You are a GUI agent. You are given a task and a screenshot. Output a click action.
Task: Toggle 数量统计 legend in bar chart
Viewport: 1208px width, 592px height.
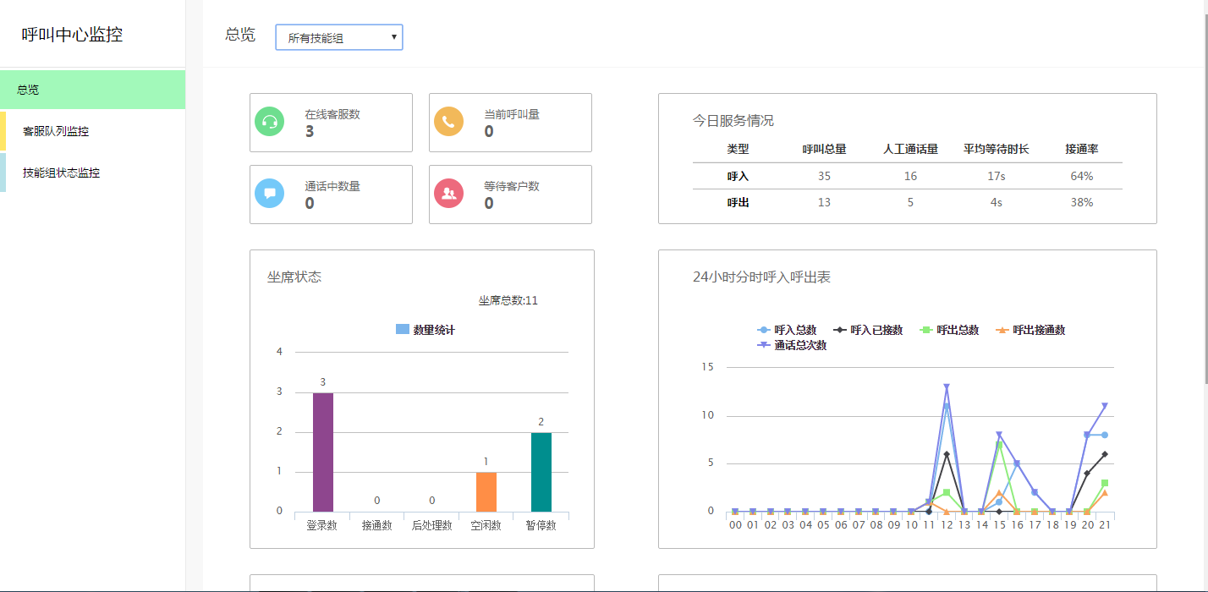[x=426, y=330]
